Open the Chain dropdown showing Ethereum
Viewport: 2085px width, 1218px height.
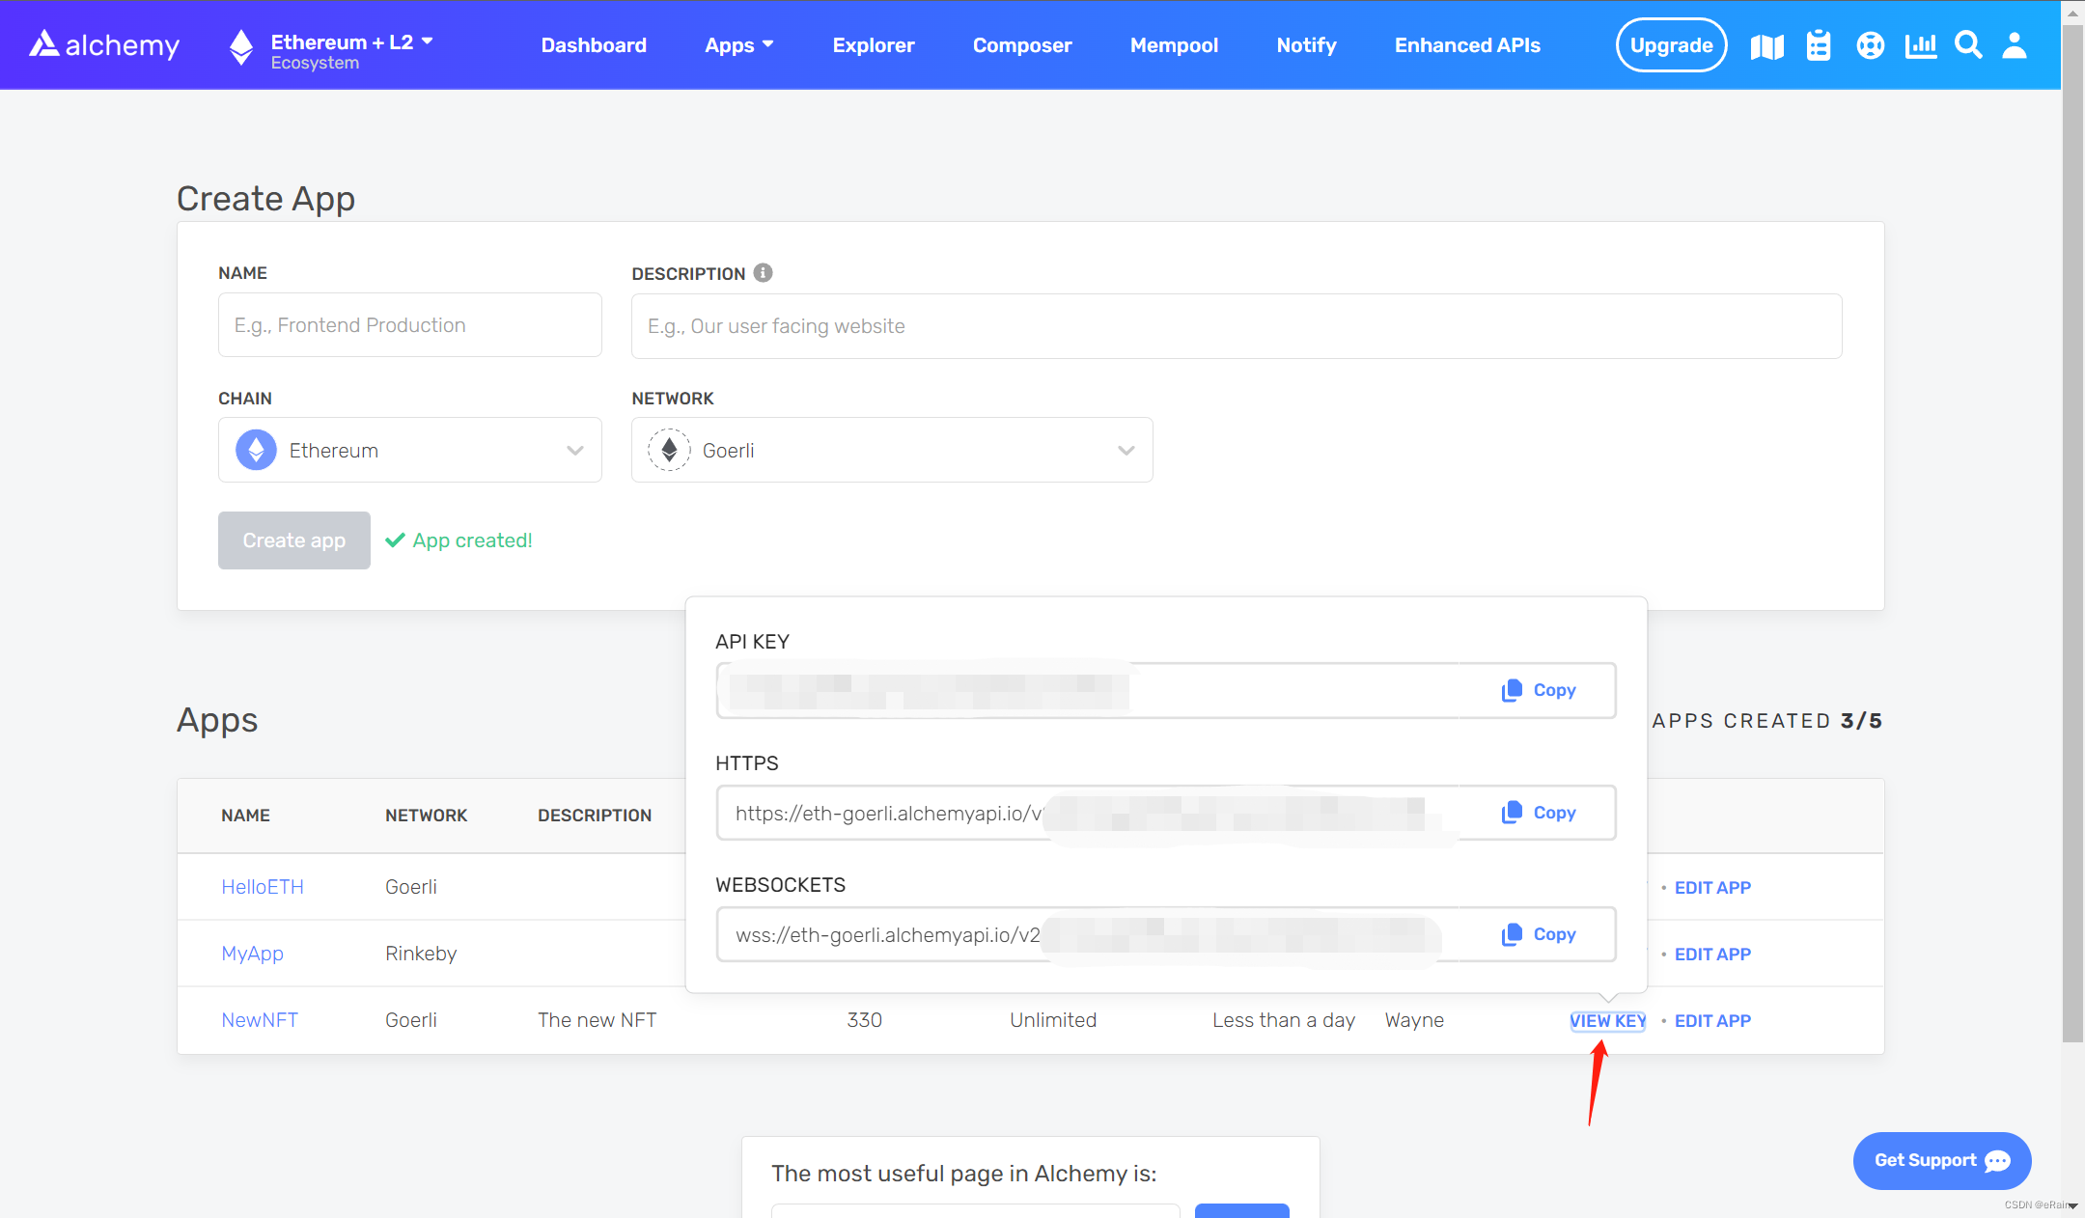tap(409, 450)
